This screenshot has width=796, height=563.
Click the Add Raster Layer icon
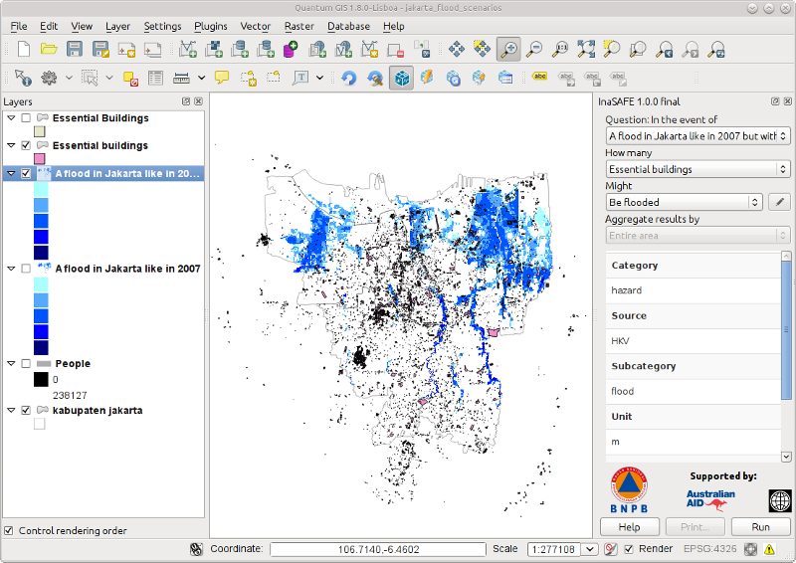(x=214, y=50)
